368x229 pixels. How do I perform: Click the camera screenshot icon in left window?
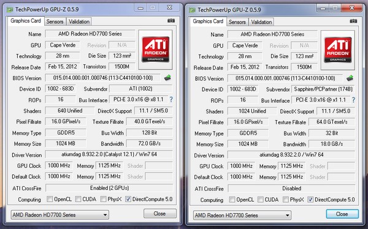click(x=171, y=21)
